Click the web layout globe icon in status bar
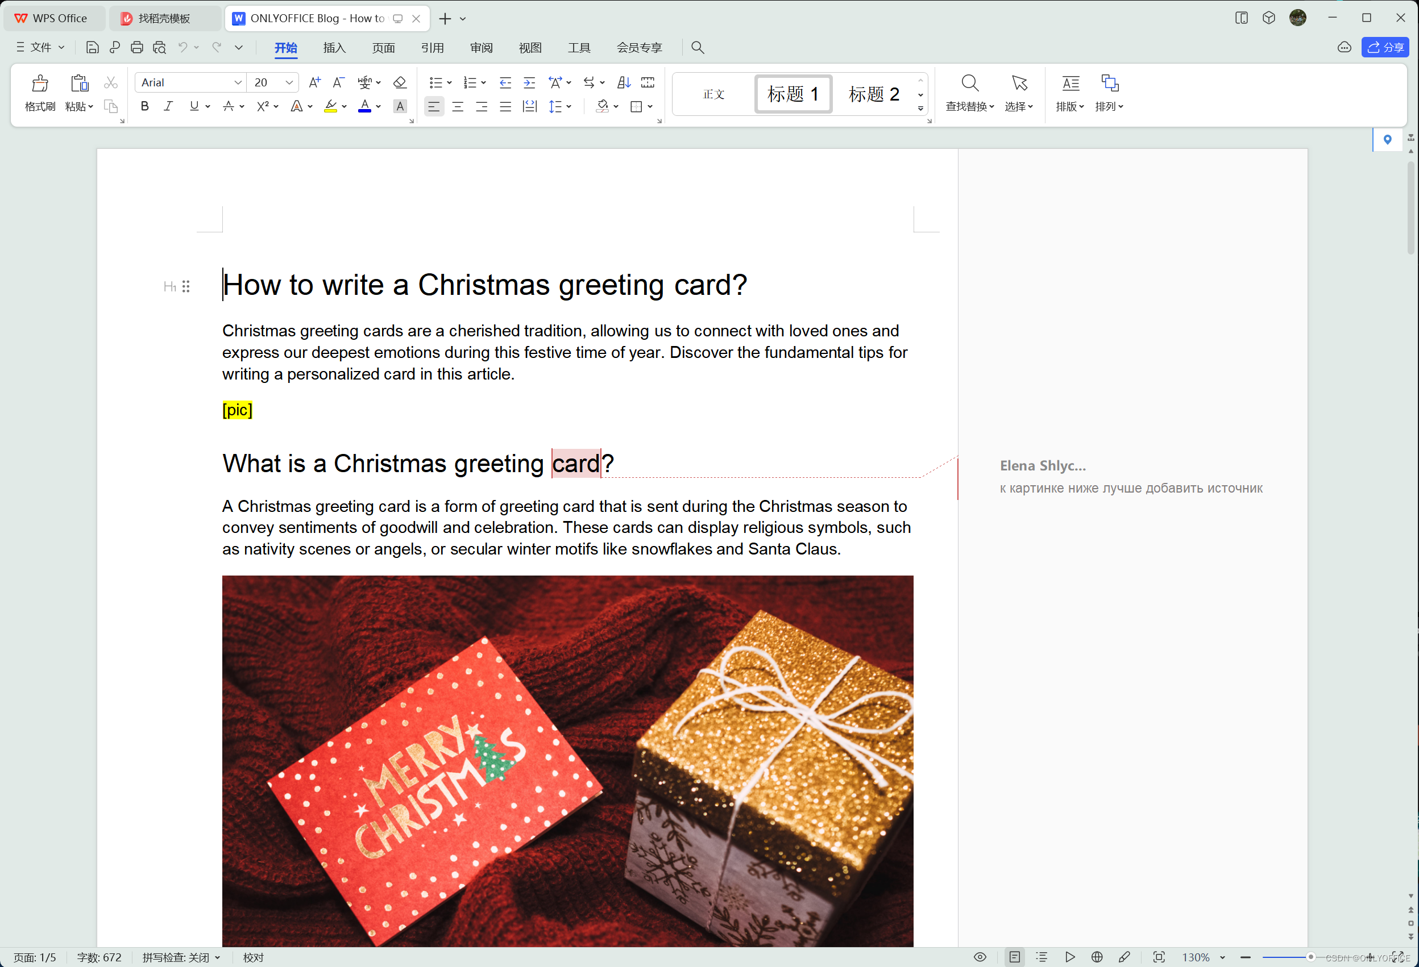Screen dimensions: 1419x967 [1097, 957]
